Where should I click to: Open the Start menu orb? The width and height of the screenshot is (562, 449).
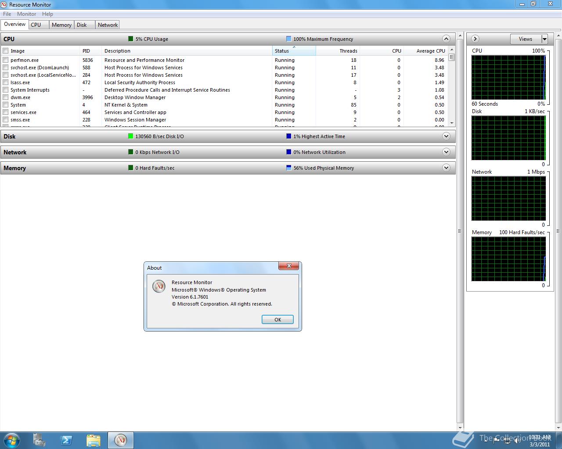tap(12, 440)
